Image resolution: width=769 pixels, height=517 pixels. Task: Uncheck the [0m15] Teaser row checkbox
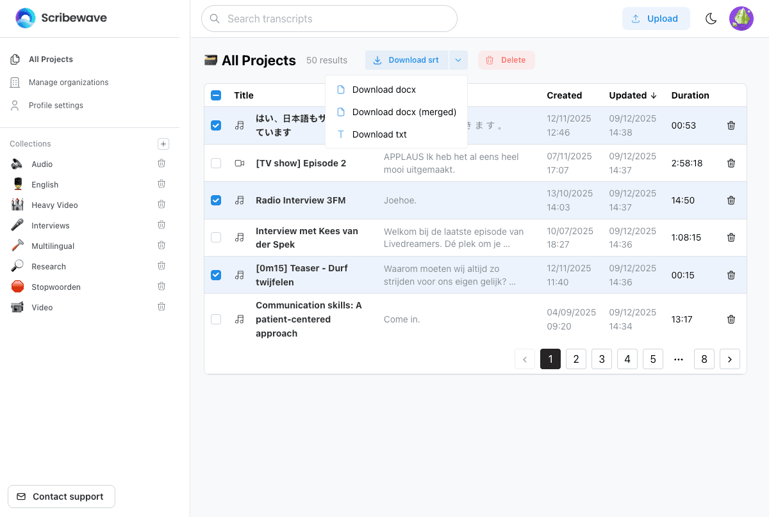click(x=216, y=274)
